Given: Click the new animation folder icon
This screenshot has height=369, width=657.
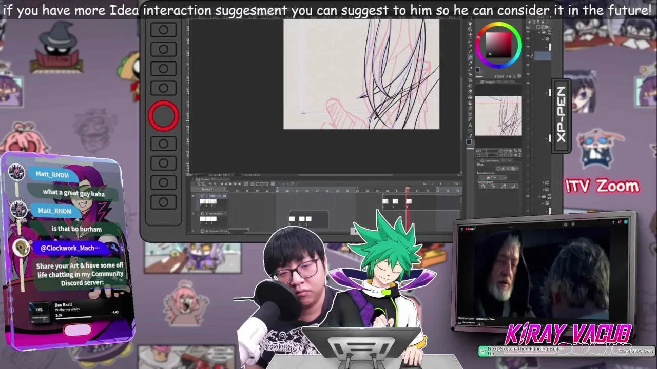Looking at the screenshot, I should 253,184.
